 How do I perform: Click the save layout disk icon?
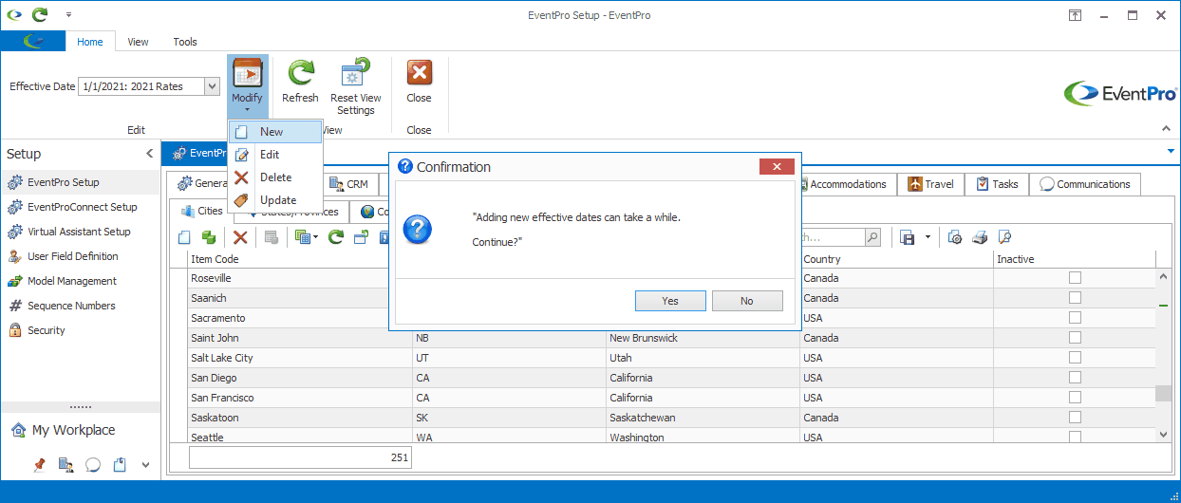(x=908, y=237)
